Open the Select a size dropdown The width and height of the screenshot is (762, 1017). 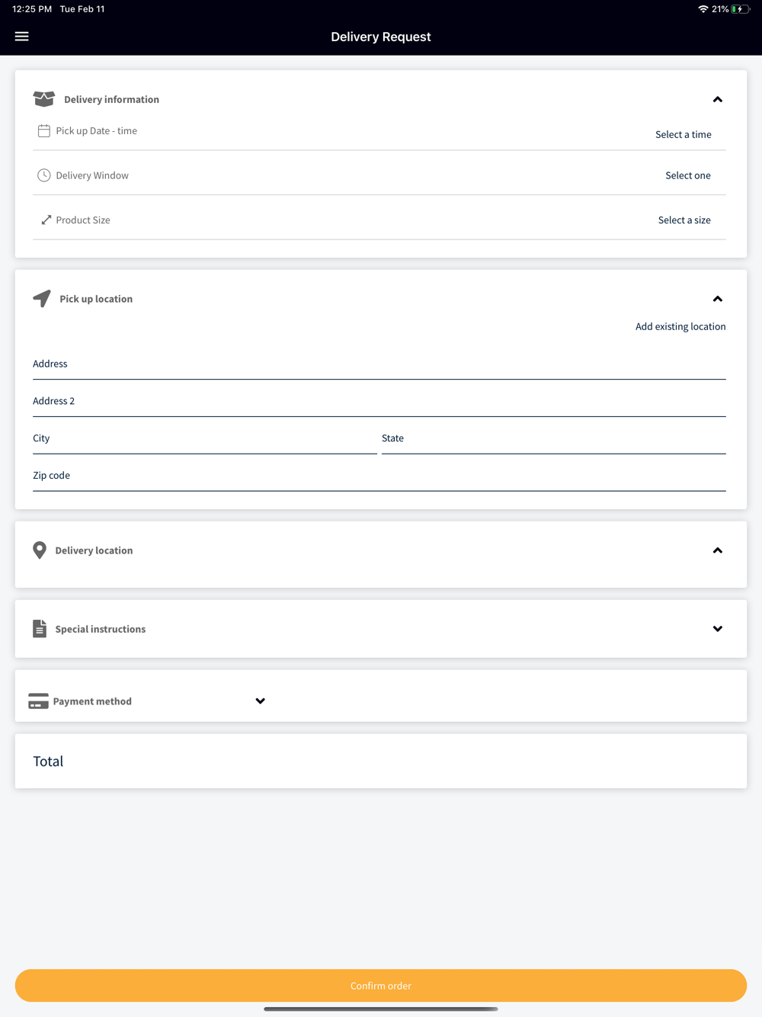(684, 220)
